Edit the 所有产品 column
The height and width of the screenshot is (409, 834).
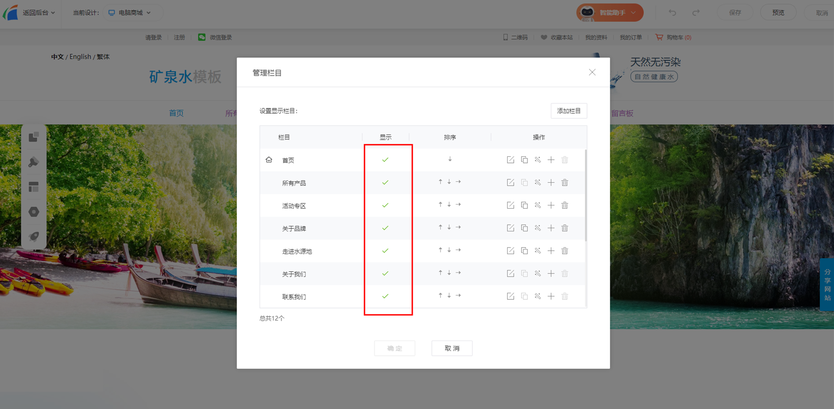510,183
